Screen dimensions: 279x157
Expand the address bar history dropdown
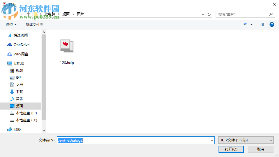point(203,14)
